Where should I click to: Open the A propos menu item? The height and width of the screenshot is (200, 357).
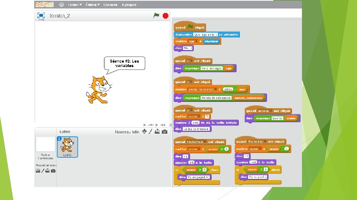[129, 5]
